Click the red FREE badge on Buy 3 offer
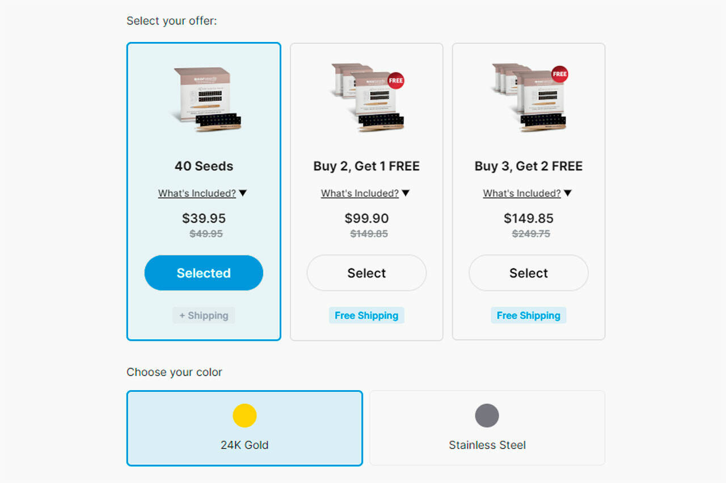Image resolution: width=726 pixels, height=483 pixels. [x=560, y=74]
